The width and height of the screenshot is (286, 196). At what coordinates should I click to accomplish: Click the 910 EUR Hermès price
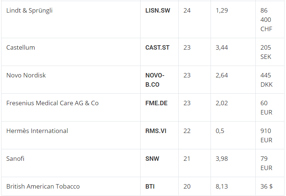tap(266, 136)
